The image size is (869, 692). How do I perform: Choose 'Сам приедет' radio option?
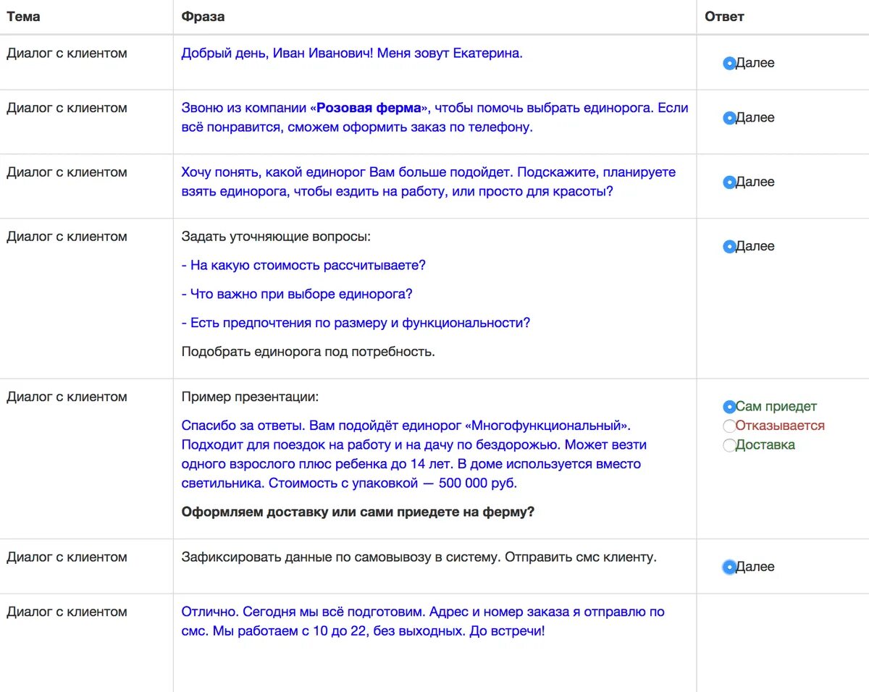[x=729, y=407]
